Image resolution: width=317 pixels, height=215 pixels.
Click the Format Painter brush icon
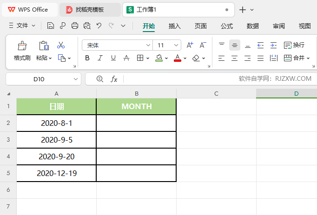(x=22, y=46)
